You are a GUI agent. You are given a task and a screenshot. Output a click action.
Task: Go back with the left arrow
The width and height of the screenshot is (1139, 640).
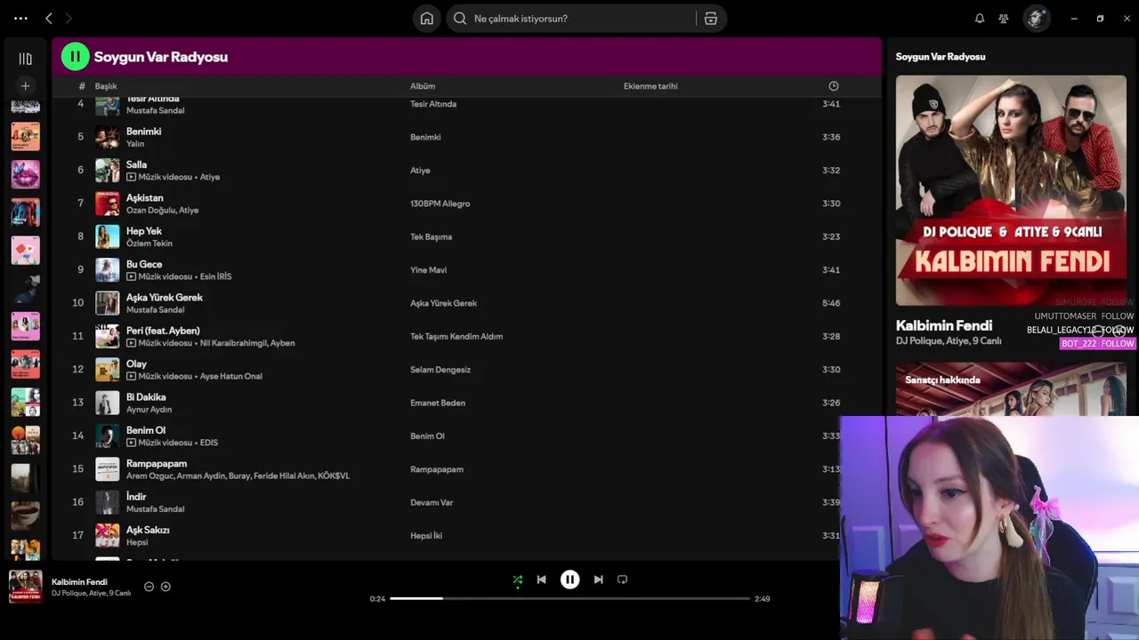(x=49, y=18)
